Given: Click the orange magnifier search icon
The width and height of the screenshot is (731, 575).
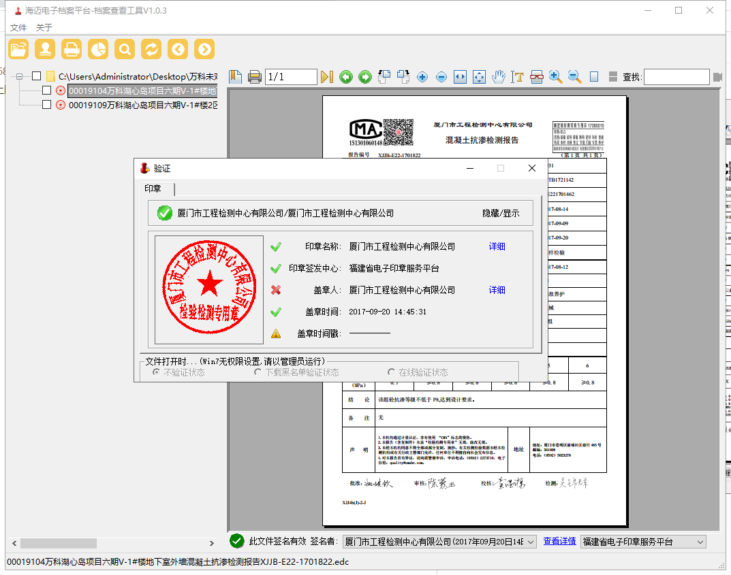Looking at the screenshot, I should pyautogui.click(x=125, y=49).
